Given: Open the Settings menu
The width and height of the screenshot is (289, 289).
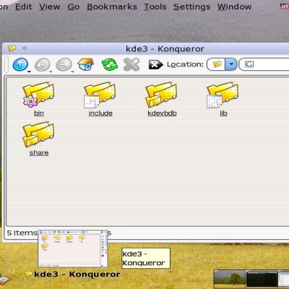Looking at the screenshot, I should tap(192, 7).
